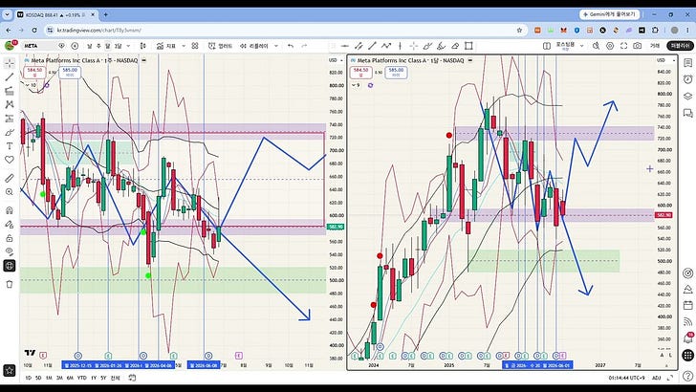Open the heart icons tool in left sidebar
The width and height of the screenshot is (696, 392).
click(x=10, y=160)
